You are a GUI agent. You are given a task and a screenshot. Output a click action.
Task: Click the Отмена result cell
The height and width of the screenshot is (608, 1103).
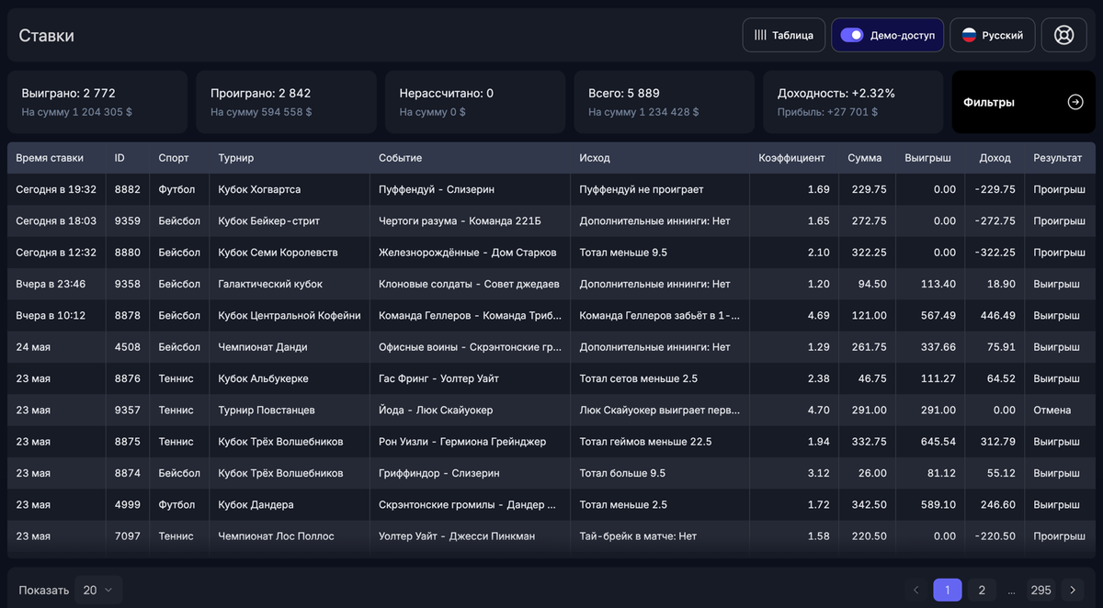tap(1052, 410)
